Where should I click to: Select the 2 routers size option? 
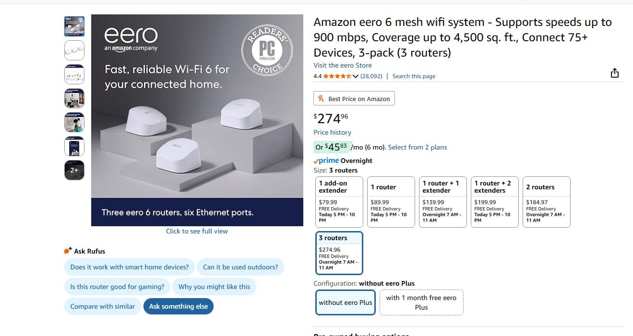[546, 201]
